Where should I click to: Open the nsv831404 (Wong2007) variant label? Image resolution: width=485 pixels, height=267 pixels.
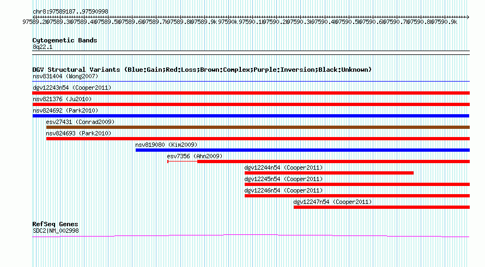coord(65,76)
